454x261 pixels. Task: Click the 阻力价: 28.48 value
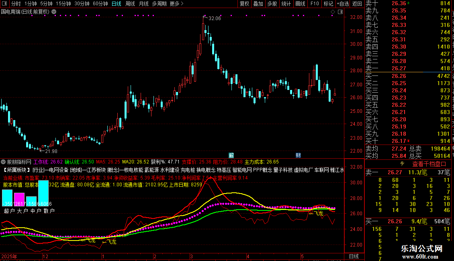pos(228,162)
